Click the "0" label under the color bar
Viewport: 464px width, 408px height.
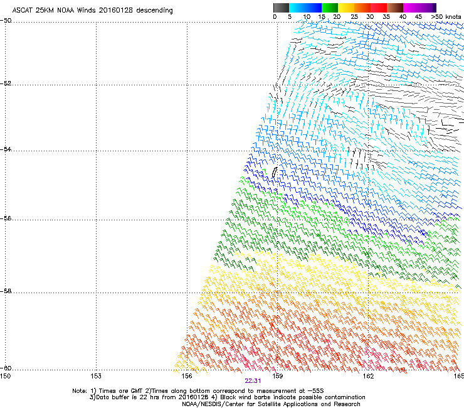click(x=275, y=16)
